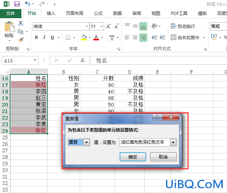Image resolution: width=227 pixels, height=193 pixels.
Task: Open alignment settings dialog launcher
Action: click(x=205, y=49)
